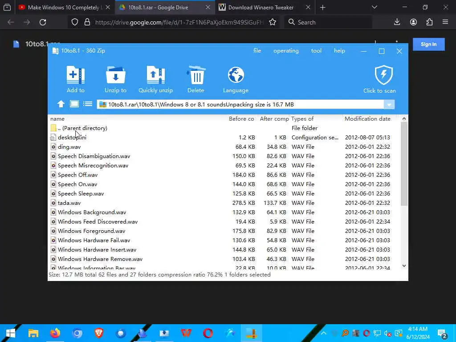The height and width of the screenshot is (342, 456).
Task: Click the shield Click to scan icon
Action: click(383, 75)
